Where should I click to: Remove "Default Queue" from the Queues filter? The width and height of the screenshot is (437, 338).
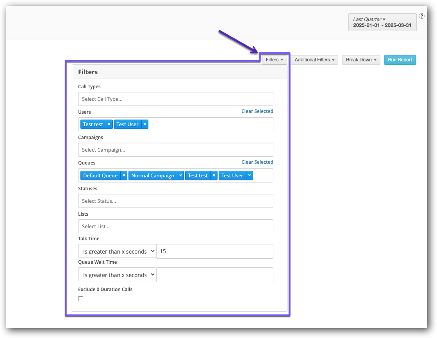pos(124,175)
